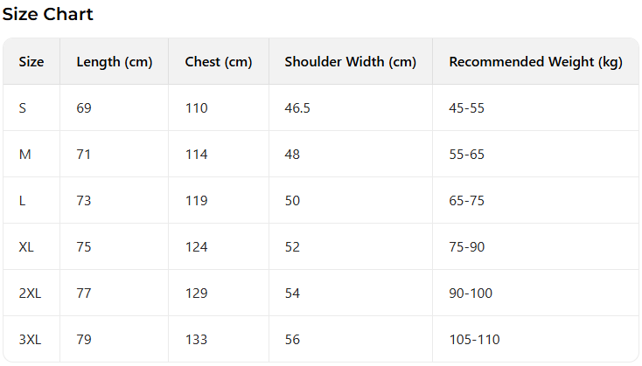Select the 129 chest value
Screen dimensions: 642x366
pos(197,293)
